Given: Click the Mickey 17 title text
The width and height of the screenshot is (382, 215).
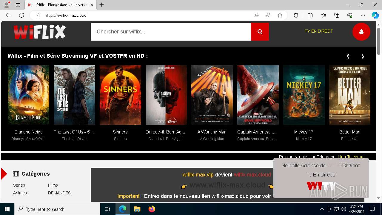Looking at the screenshot, I should point(304,132).
